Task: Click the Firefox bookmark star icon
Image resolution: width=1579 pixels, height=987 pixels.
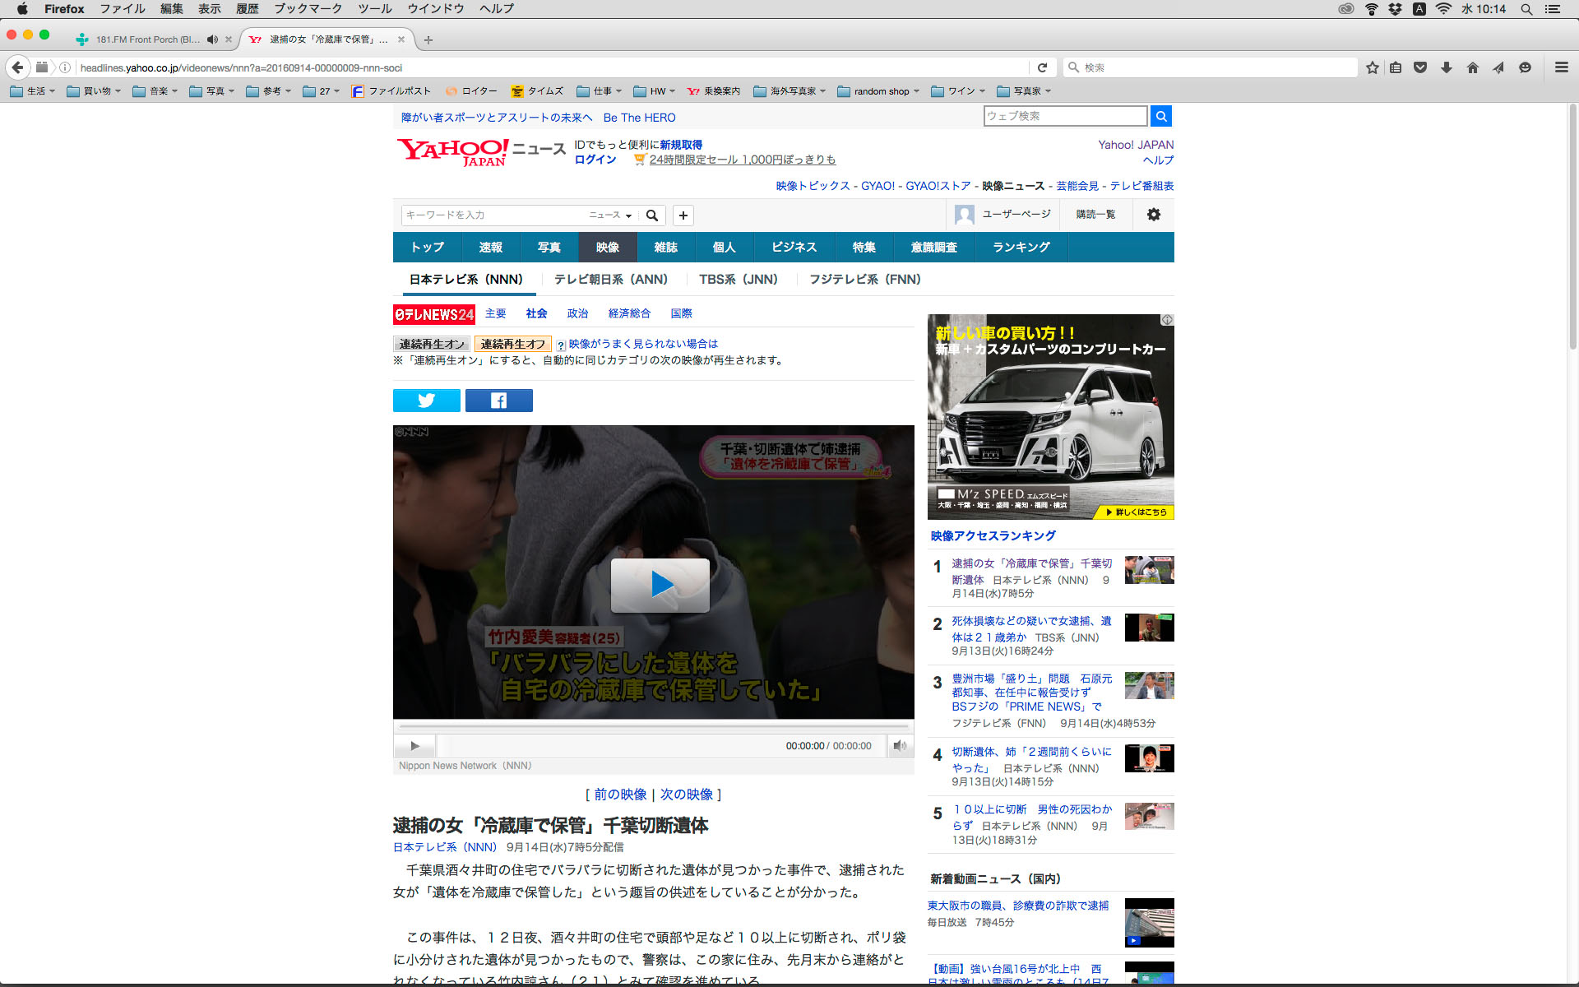Action: point(1372,67)
